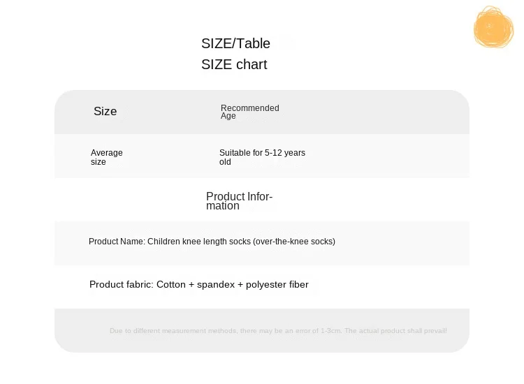Screen dimensions: 524x384
Task: Click the Product Information heading
Action: point(239,201)
